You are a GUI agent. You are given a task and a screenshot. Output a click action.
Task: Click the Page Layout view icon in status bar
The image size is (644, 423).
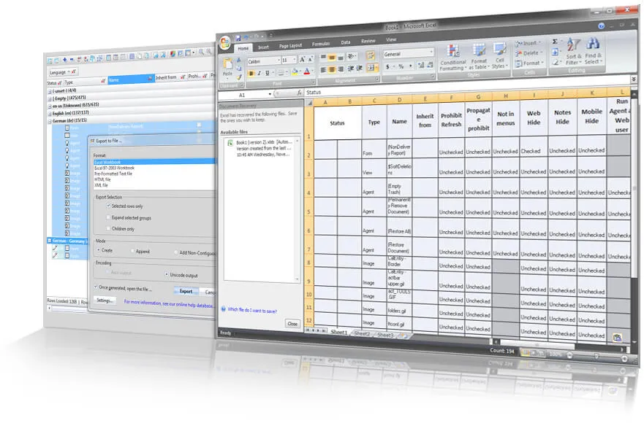[534, 353]
